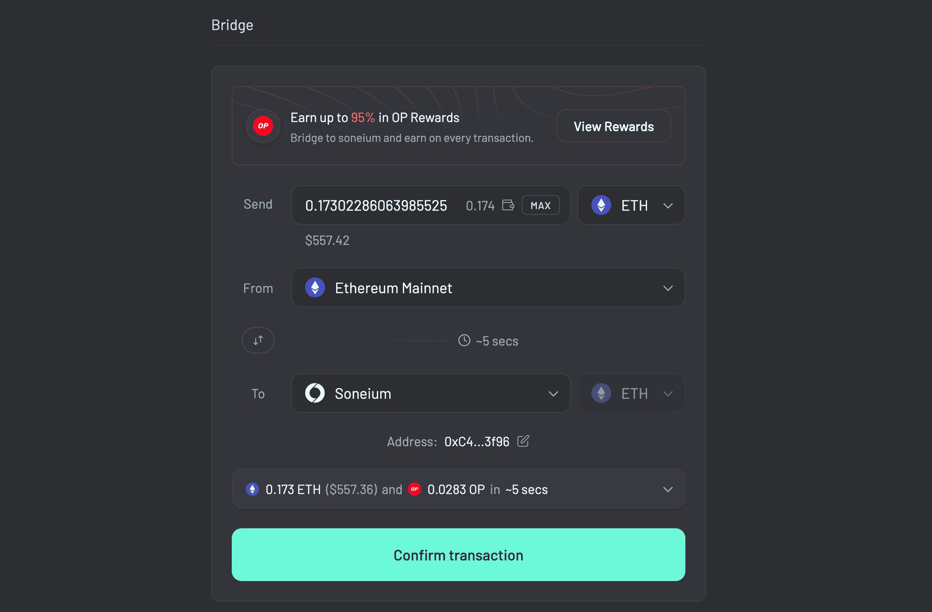Click the ETH logo in Send token selector
Viewport: 932px width, 612px height.
601,205
